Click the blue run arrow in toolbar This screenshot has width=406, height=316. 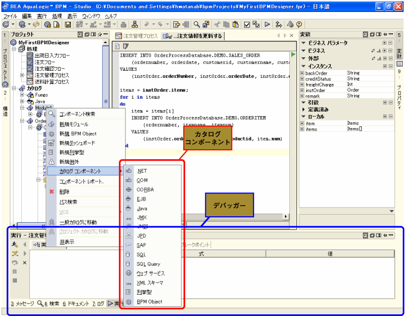[x=267, y=25]
